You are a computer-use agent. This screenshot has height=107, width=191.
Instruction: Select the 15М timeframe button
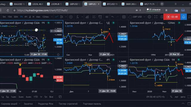[10, 17]
